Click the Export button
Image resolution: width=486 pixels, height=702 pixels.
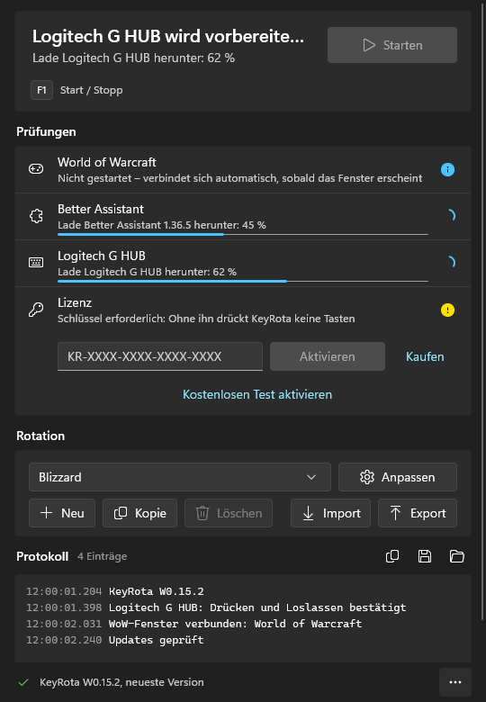[417, 513]
